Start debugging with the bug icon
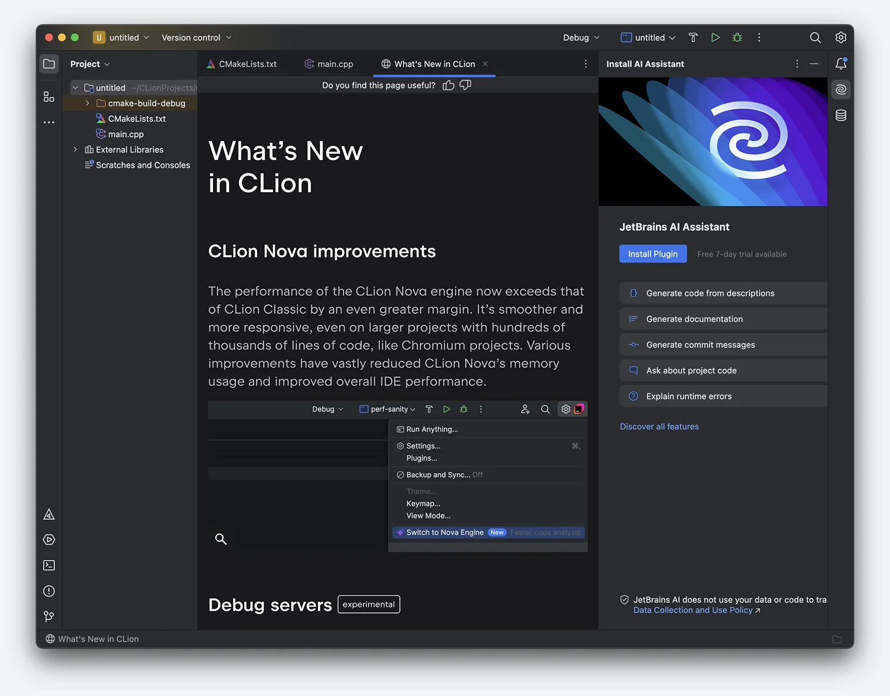Image resolution: width=890 pixels, height=696 pixels. (x=738, y=37)
